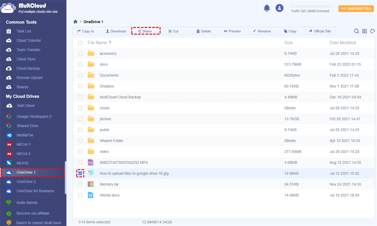
Task: Uncheck the how-to-upload-files-to-google-drive-16.jpg checkbox
Action: coord(80,173)
